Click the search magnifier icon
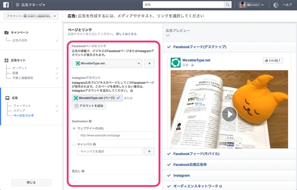Viewport: 297px width, 190px height. click(228, 5)
